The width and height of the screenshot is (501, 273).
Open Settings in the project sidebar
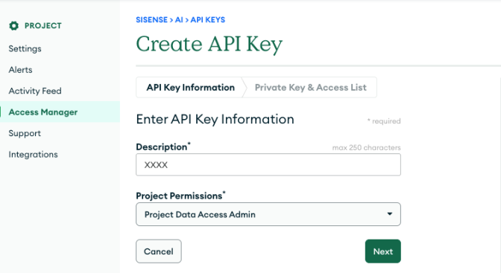pos(25,49)
